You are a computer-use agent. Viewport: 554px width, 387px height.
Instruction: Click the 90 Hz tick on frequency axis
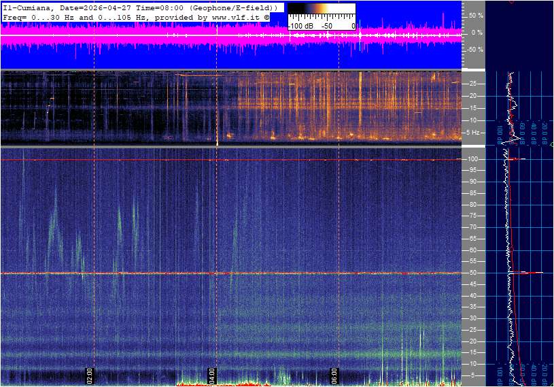pyautogui.click(x=472, y=182)
